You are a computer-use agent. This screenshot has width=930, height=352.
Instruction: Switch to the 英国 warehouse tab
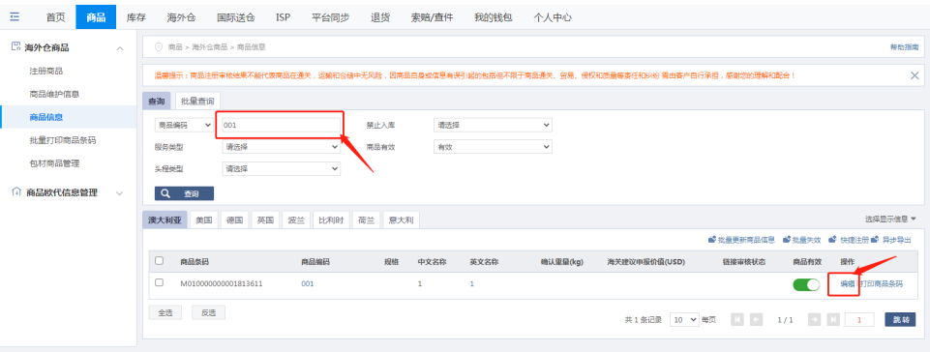(x=265, y=220)
